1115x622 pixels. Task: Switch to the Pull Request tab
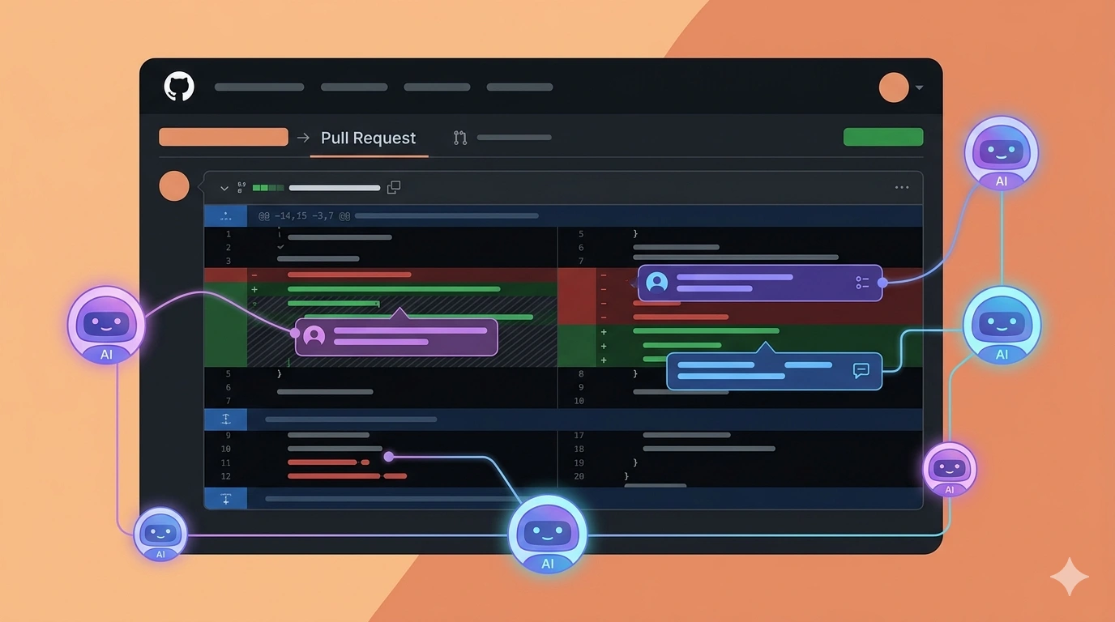(369, 138)
